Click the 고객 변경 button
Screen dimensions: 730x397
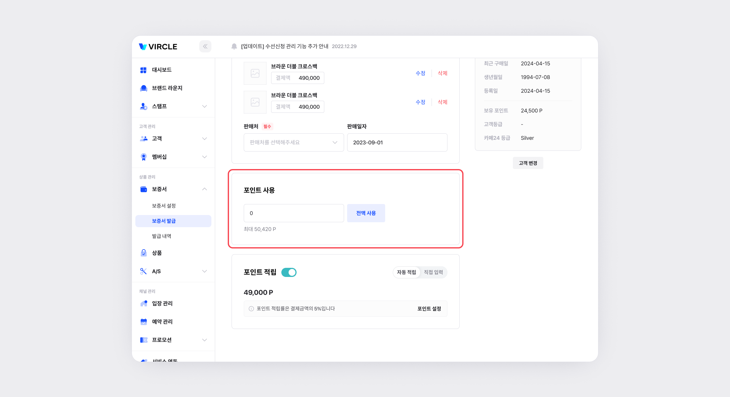coord(528,163)
